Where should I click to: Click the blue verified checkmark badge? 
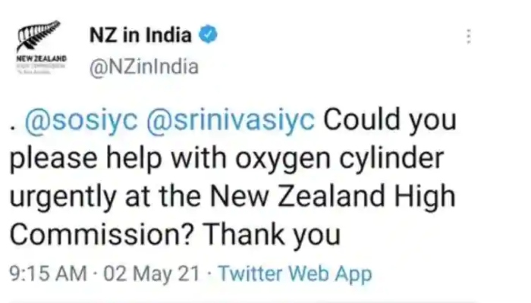[x=208, y=34]
